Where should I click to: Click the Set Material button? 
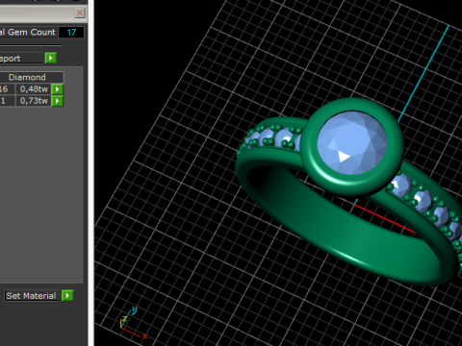click(x=32, y=296)
